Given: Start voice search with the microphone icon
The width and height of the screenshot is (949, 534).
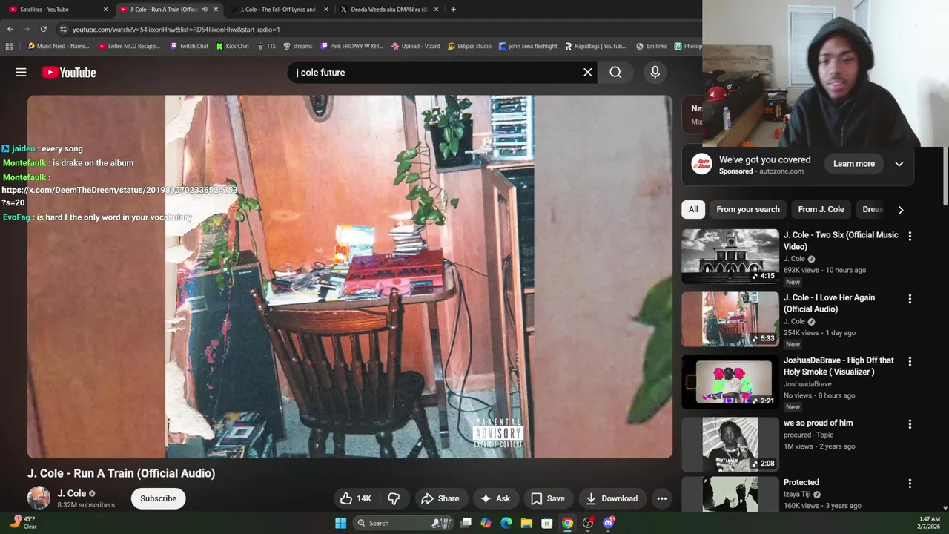Looking at the screenshot, I should [x=655, y=72].
